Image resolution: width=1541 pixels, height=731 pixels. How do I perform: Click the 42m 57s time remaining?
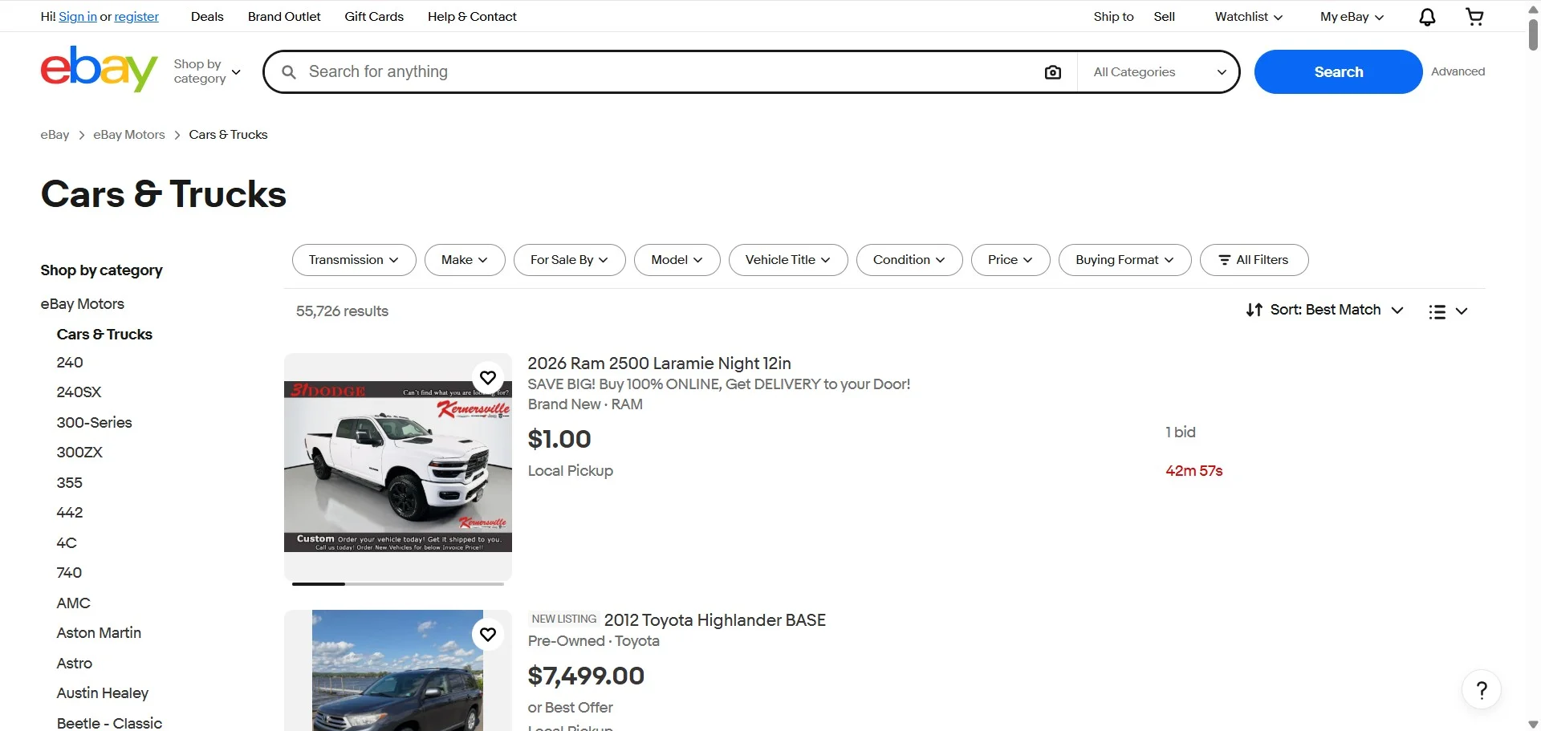pyautogui.click(x=1193, y=471)
